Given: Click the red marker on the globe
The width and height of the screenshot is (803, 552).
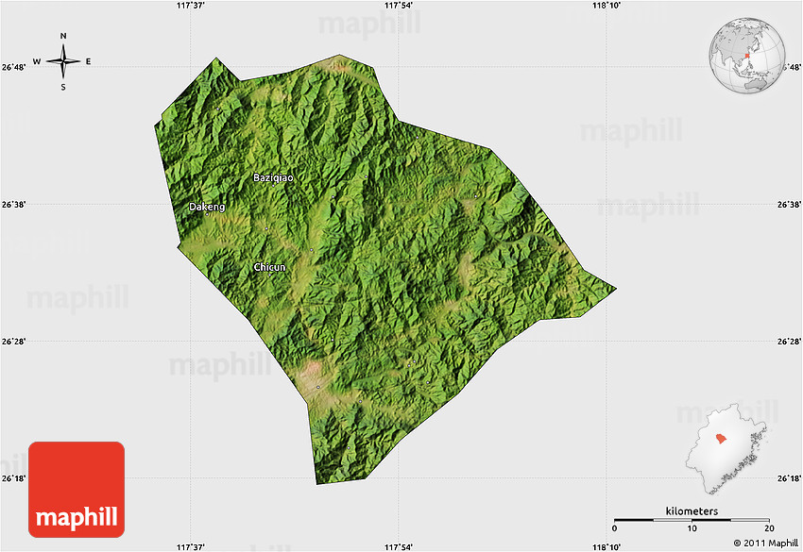Looking at the screenshot, I should point(746,56).
